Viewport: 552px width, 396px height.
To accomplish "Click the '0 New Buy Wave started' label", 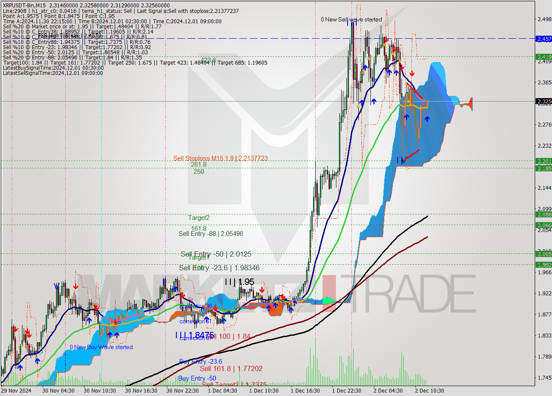I will pyautogui.click(x=101, y=347).
